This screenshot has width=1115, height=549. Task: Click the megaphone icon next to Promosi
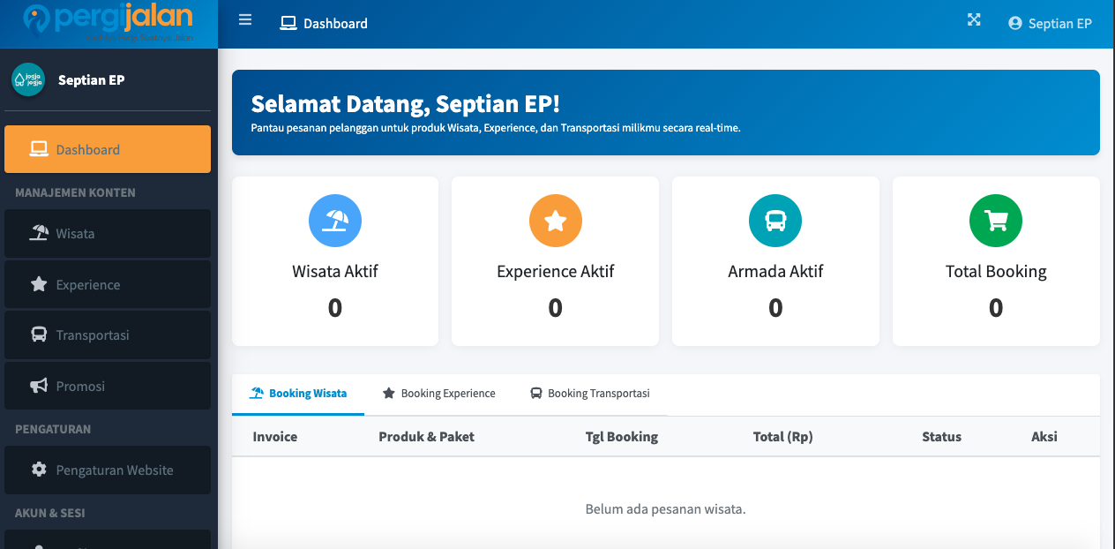click(39, 386)
